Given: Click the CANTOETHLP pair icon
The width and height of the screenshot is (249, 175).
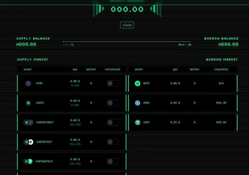Looking at the screenshot, I should click(x=28, y=142).
